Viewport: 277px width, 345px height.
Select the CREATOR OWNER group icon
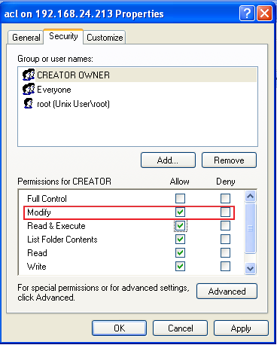coord(29,75)
